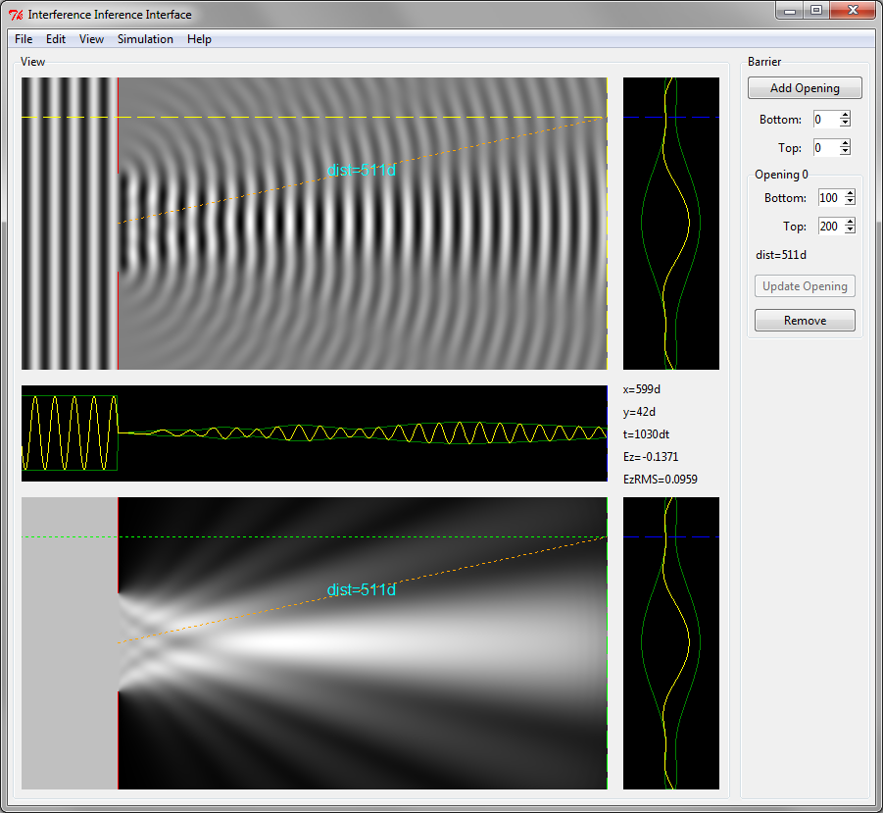Click the EzRMS=0.0959 readout

coord(660,480)
